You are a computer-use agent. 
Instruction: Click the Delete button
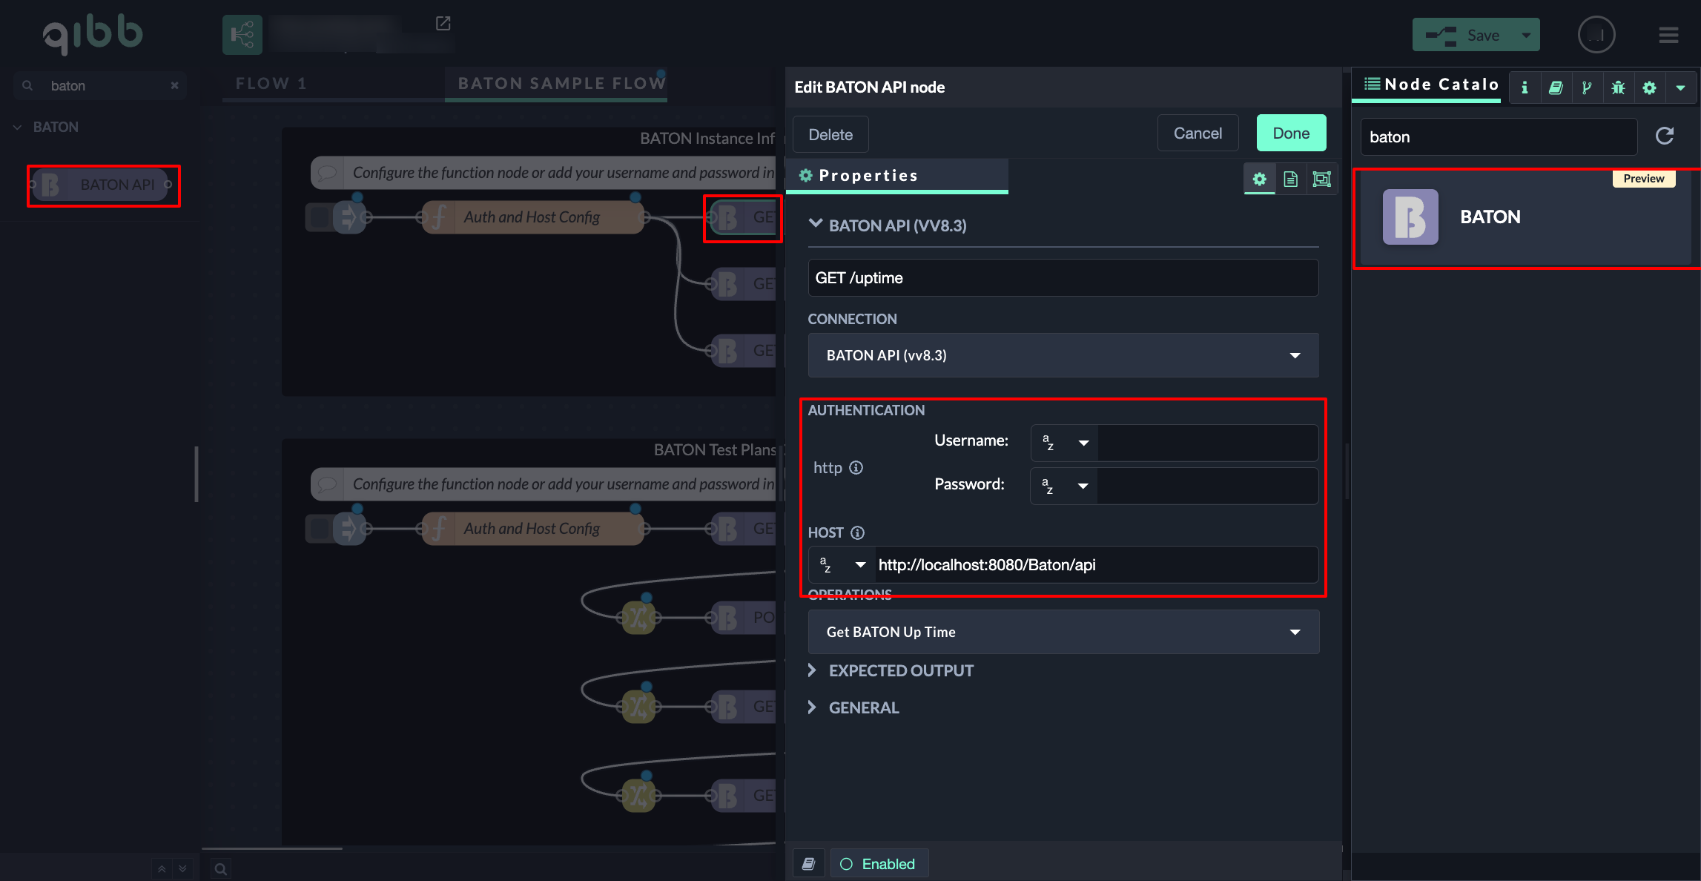tap(830, 134)
